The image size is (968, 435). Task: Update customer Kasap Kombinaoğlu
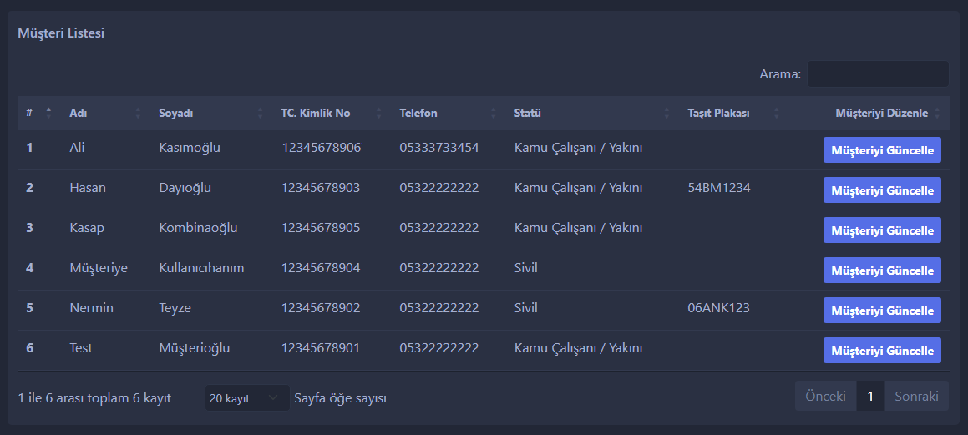click(882, 230)
